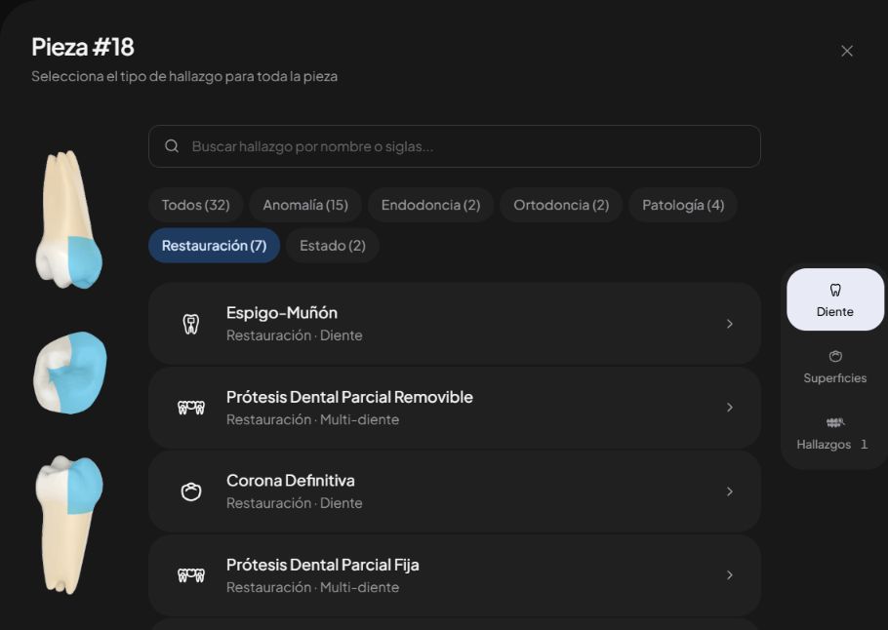
Task: Filter by Patología (4)
Action: tap(683, 205)
